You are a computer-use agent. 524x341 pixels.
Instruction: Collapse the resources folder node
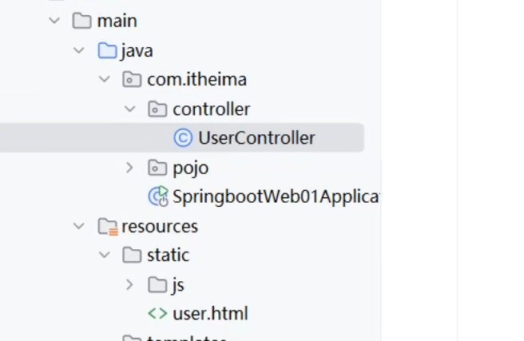point(79,227)
